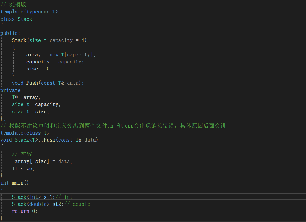Screen dimensions: 306x222
Task: Select the 扩容 comment inside Push
Action: pos(22,154)
